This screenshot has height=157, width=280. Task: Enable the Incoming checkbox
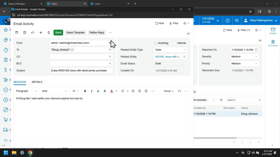coord(155,43)
